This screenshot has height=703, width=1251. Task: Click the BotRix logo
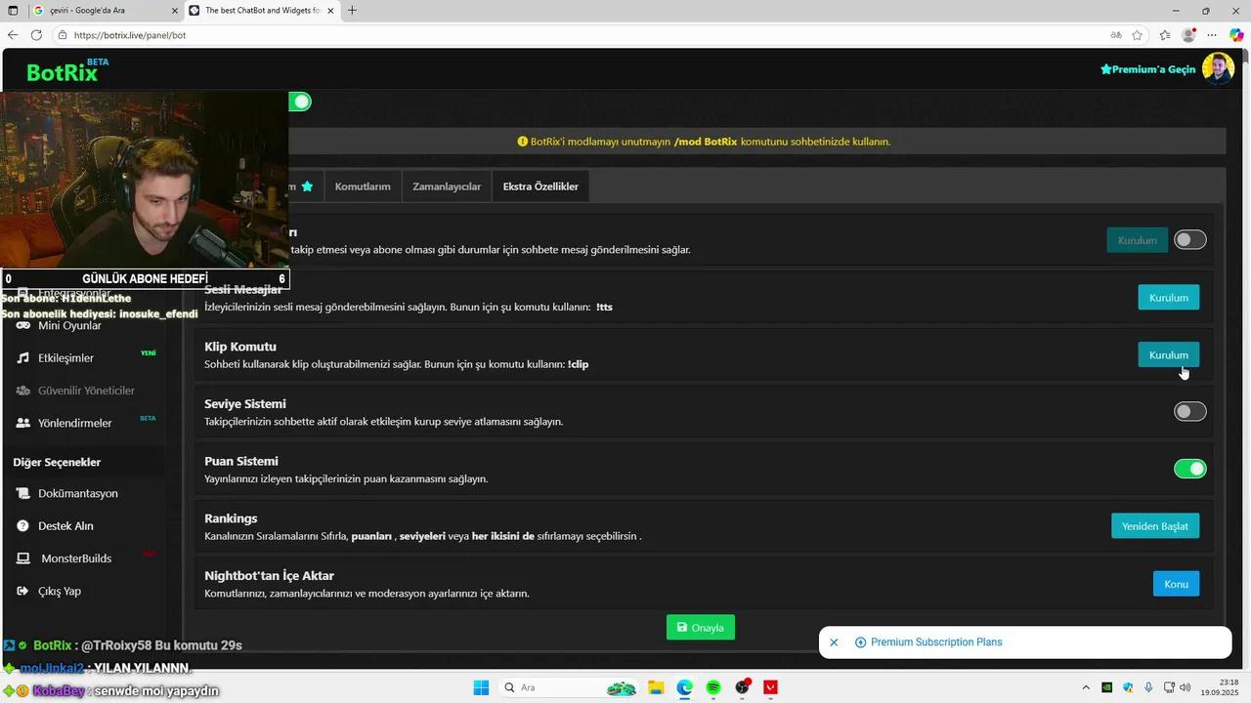coord(66,70)
